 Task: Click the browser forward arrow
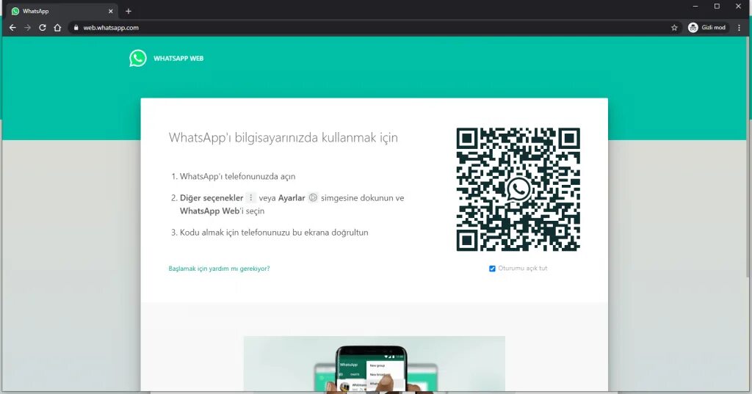tap(27, 28)
